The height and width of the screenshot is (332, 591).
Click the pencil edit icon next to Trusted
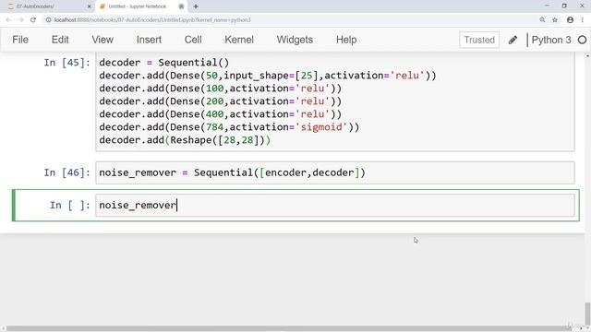[513, 40]
